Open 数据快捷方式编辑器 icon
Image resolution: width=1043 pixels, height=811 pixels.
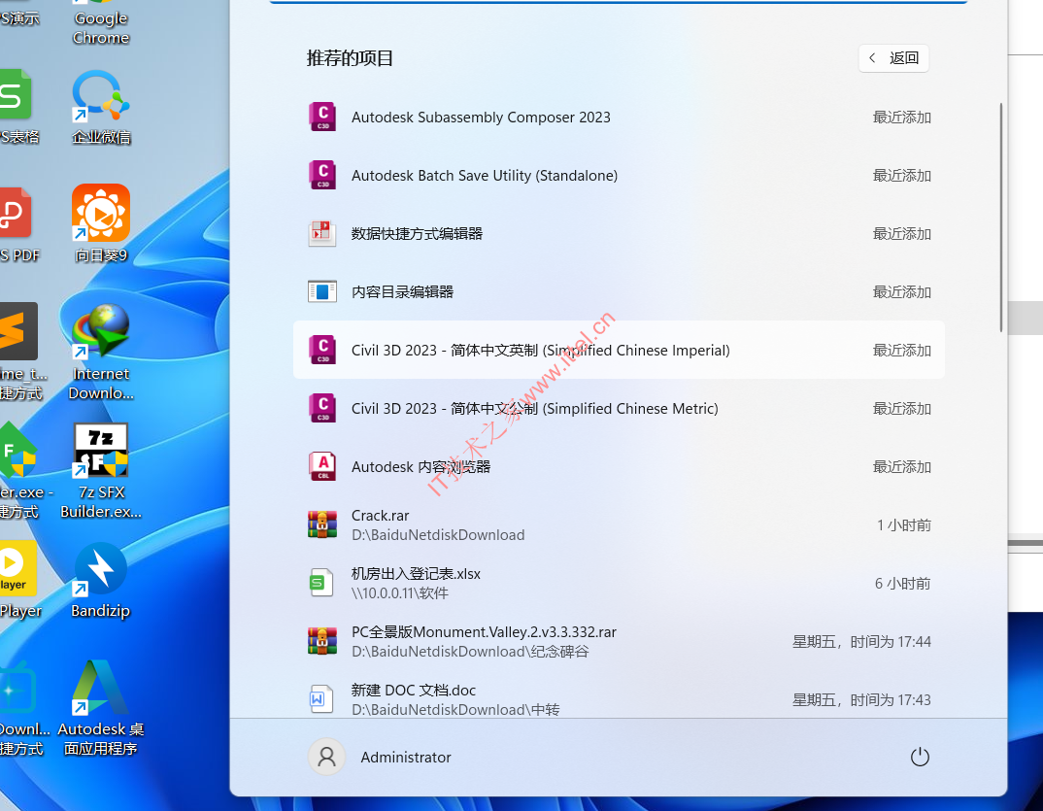(x=322, y=233)
